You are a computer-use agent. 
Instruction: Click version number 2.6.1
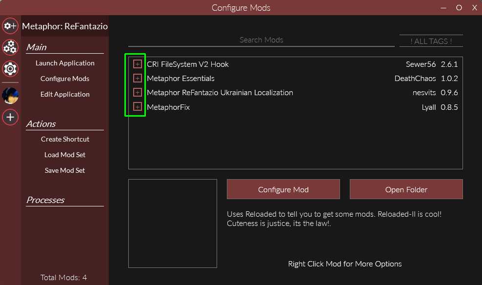pos(449,64)
